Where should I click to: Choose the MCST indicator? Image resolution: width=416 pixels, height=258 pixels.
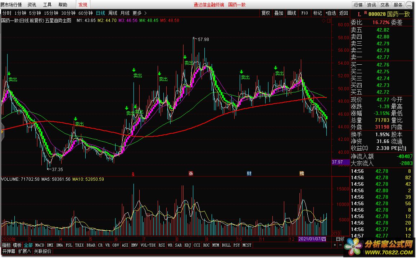point(247,245)
